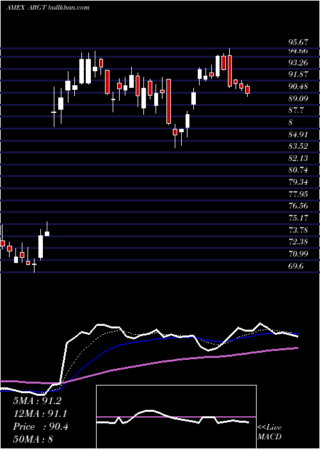This screenshot has height=449, width=320.
Task: Click the 79.34 price axis label
Action: pos(298,182)
